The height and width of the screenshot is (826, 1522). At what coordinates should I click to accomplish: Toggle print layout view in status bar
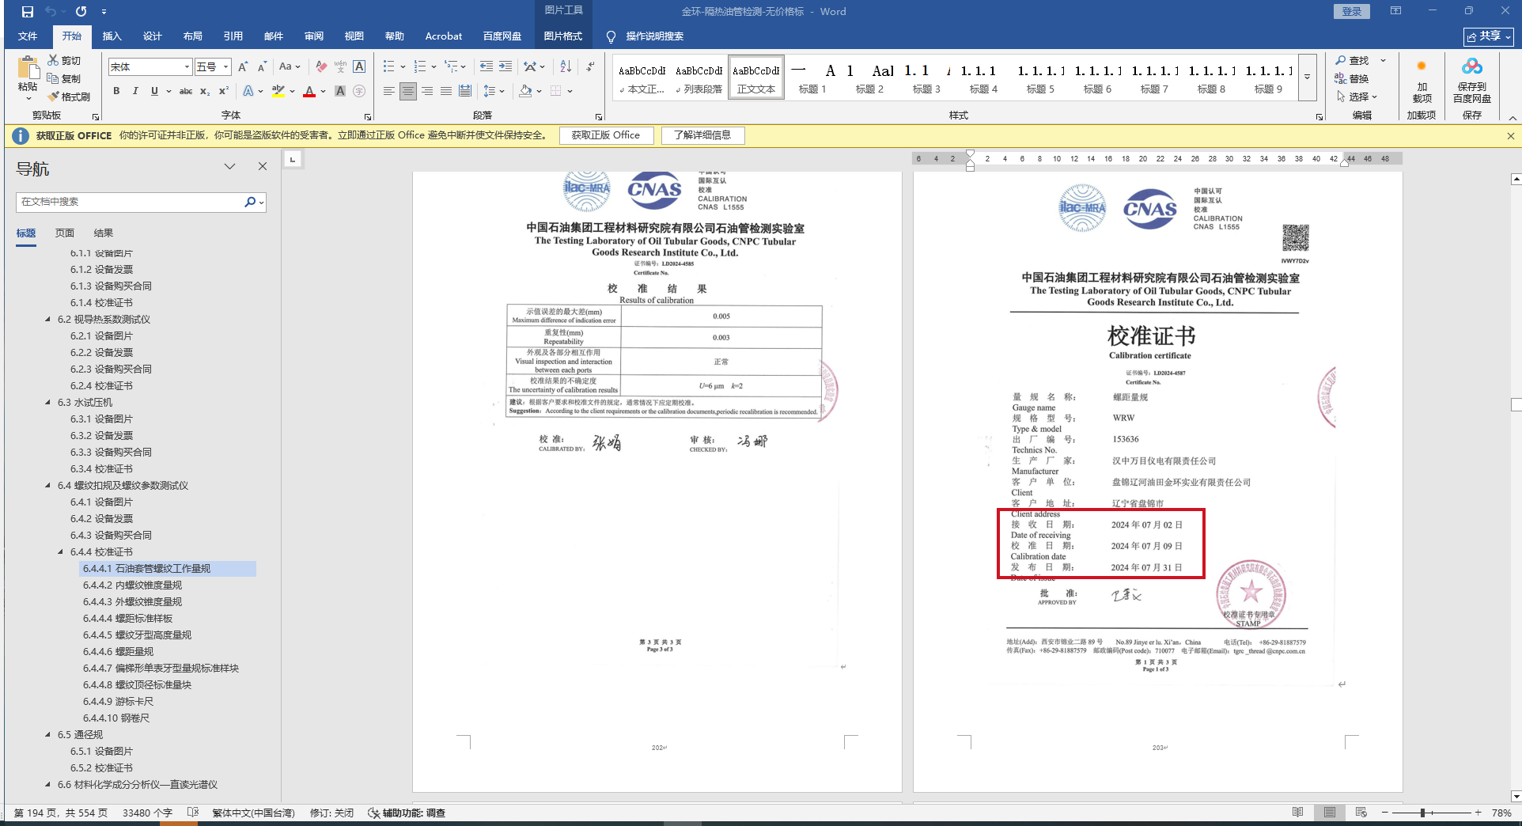pos(1329,813)
